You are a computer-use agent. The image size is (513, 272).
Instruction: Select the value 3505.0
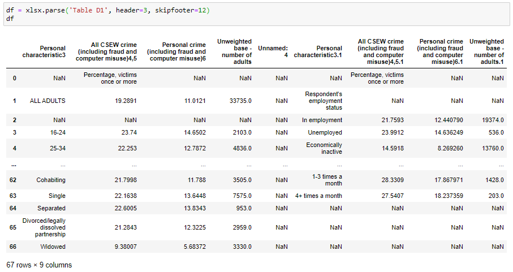pos(242,180)
